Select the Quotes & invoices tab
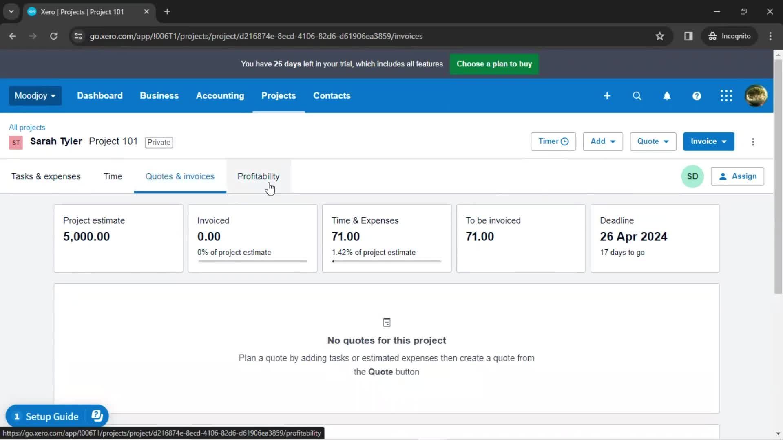The width and height of the screenshot is (783, 440). tap(180, 176)
